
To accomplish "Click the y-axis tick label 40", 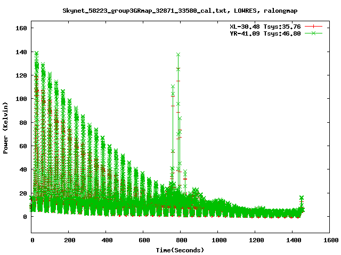I will coord(23,169).
